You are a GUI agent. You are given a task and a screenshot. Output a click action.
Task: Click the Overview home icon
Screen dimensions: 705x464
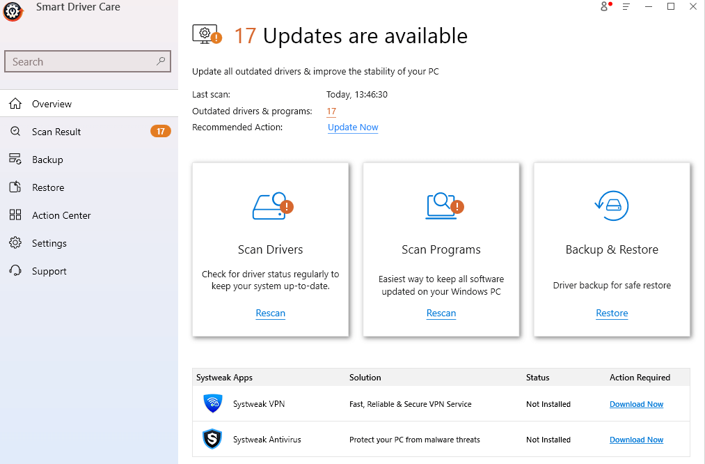15,104
